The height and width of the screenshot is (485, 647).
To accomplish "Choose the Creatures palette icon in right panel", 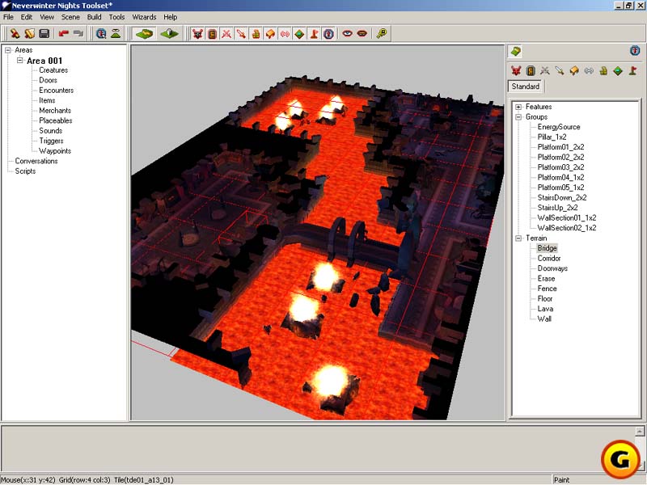I will (x=516, y=71).
